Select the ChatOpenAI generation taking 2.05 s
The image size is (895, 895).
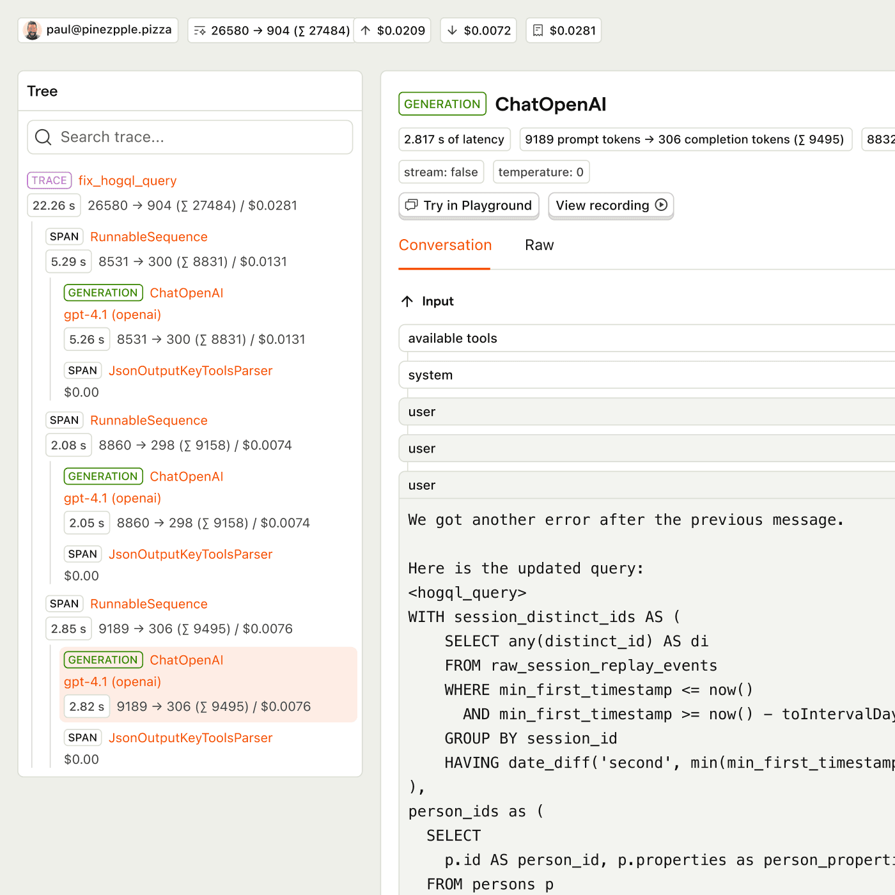pos(187,476)
